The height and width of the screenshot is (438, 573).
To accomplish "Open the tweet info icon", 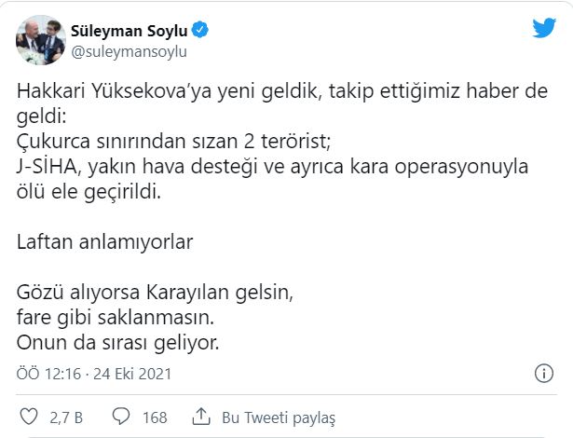I will (544, 374).
